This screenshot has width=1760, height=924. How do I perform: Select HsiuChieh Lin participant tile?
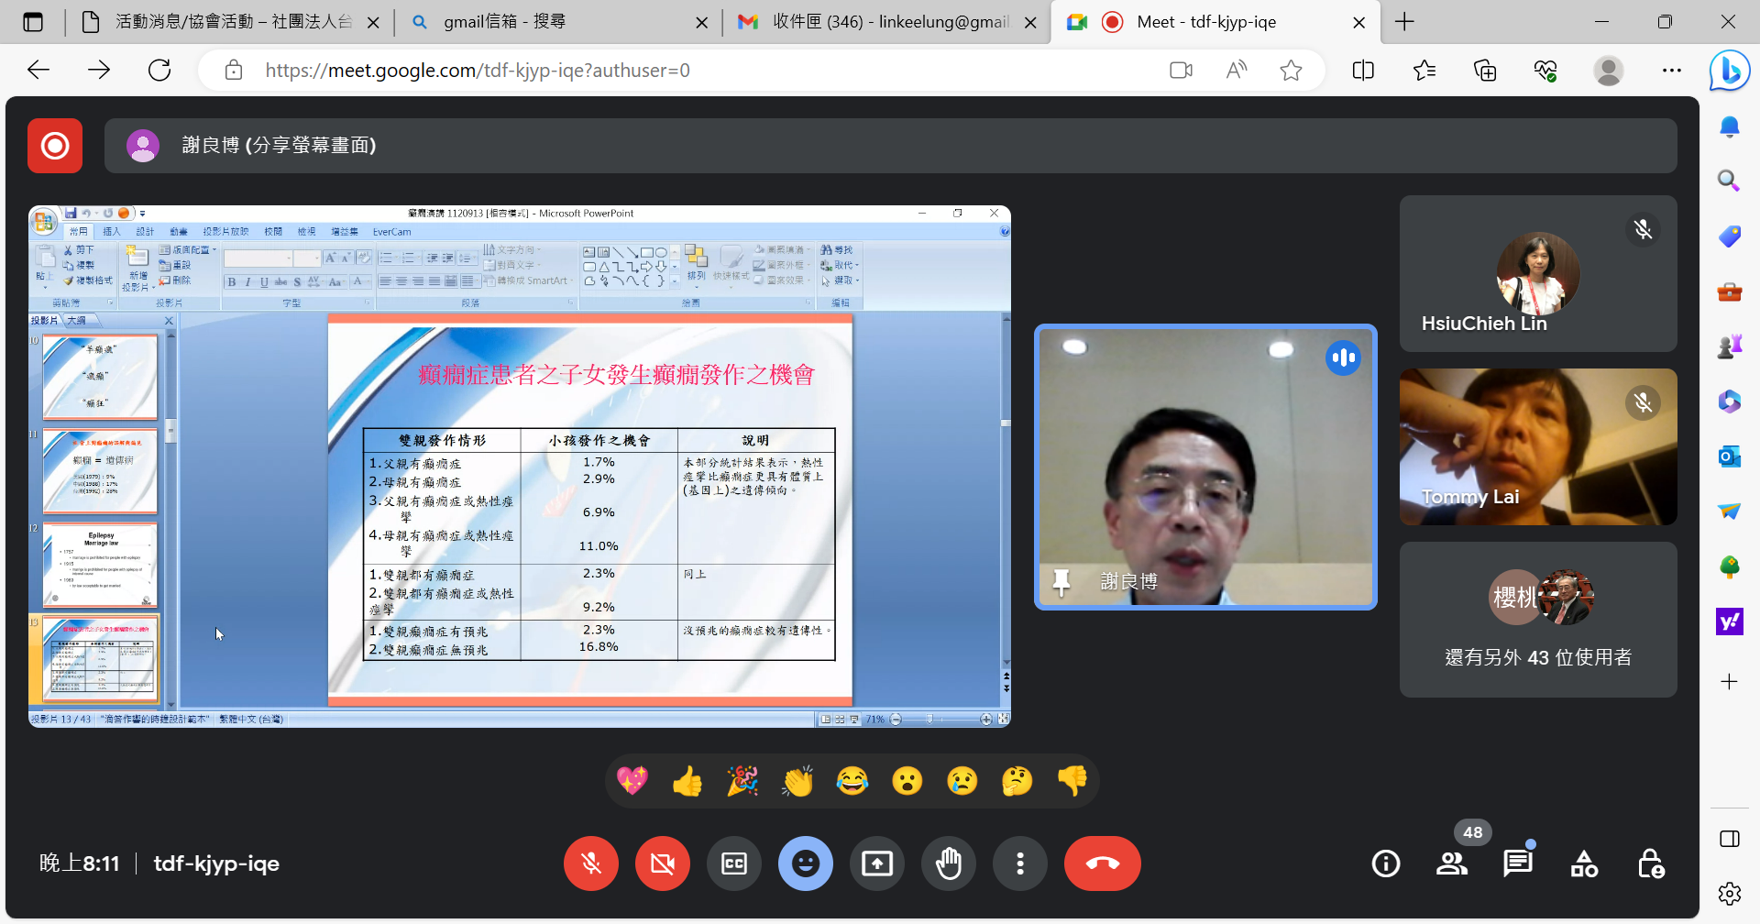click(x=1538, y=273)
